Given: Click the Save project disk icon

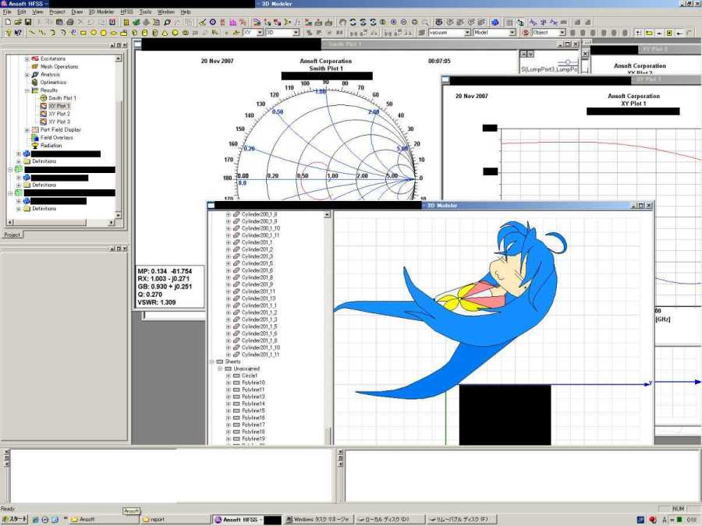Looking at the screenshot, I should coord(28,22).
